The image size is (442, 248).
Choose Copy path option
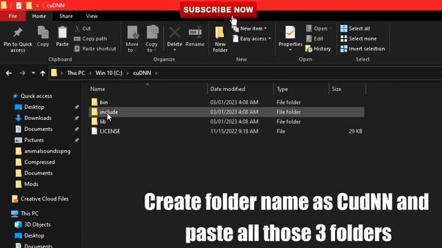coord(90,39)
